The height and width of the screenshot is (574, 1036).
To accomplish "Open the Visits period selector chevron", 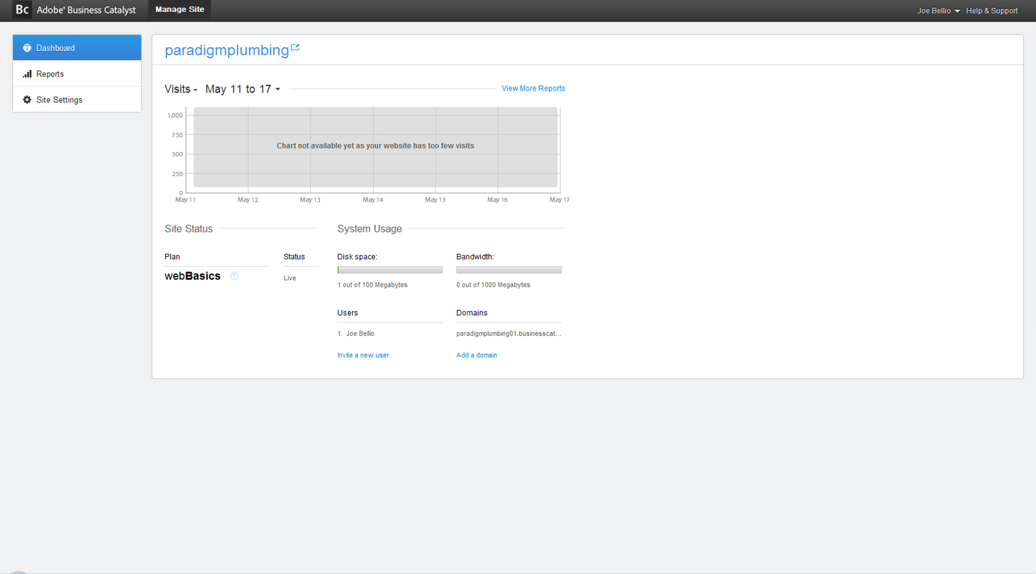I will pyautogui.click(x=278, y=89).
